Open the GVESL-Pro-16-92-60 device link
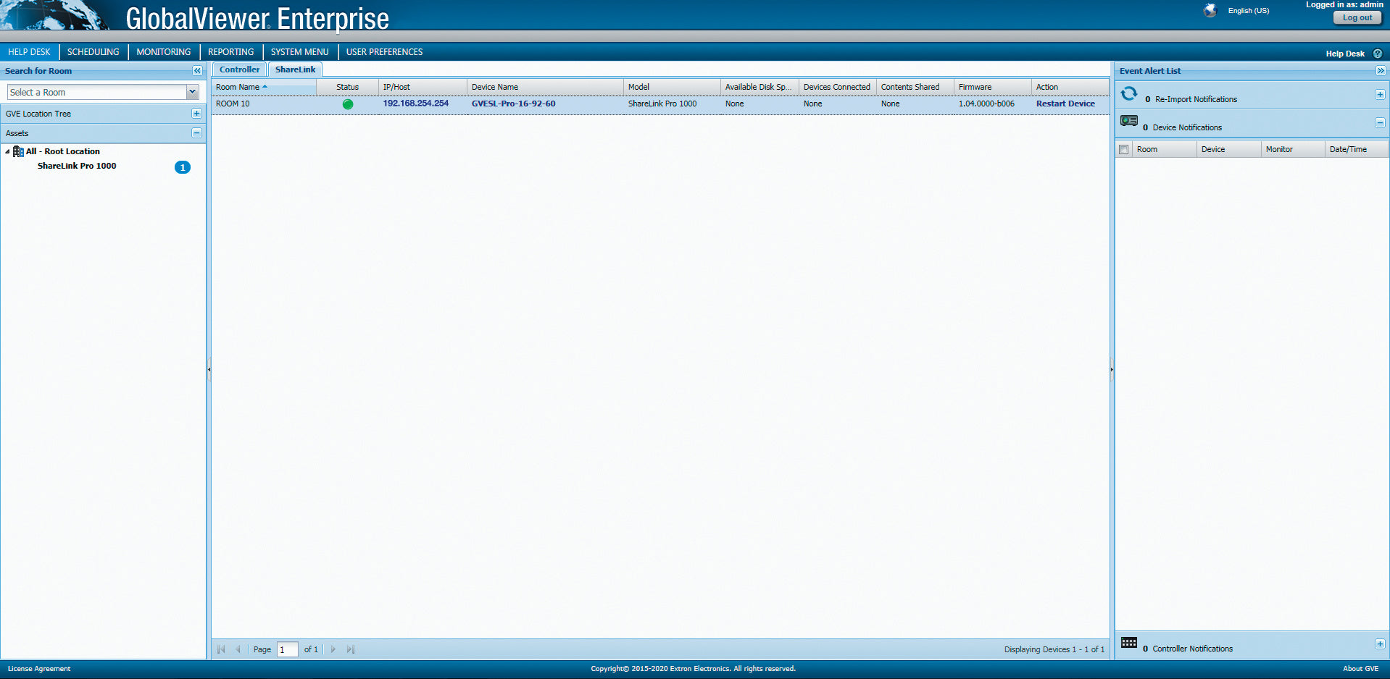This screenshot has height=679, width=1390. click(x=513, y=104)
